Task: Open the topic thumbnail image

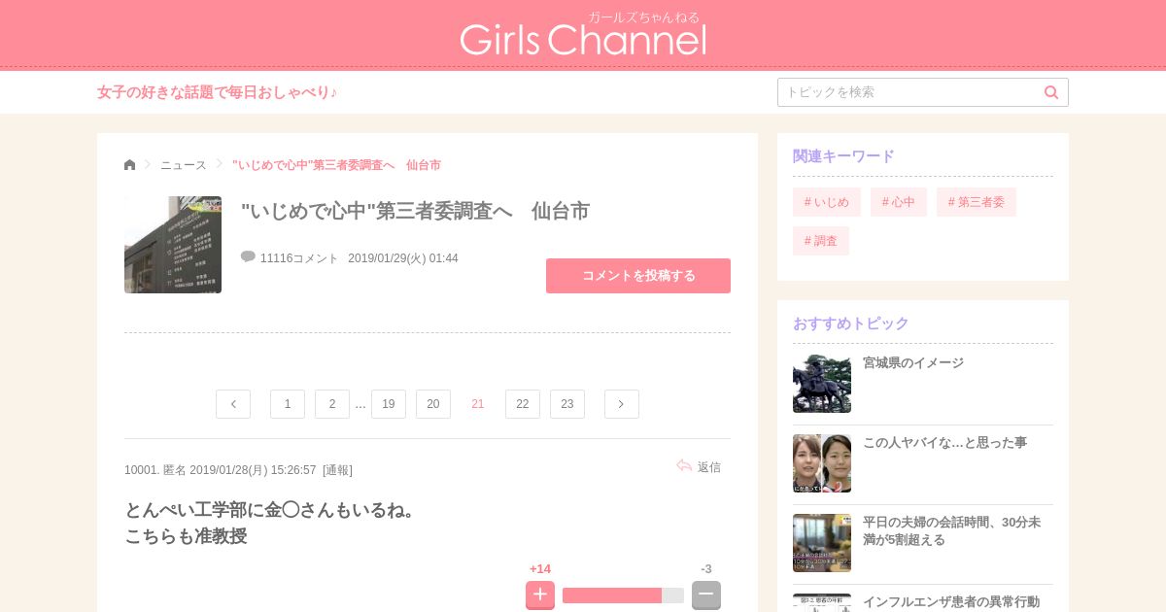Action: (x=173, y=245)
